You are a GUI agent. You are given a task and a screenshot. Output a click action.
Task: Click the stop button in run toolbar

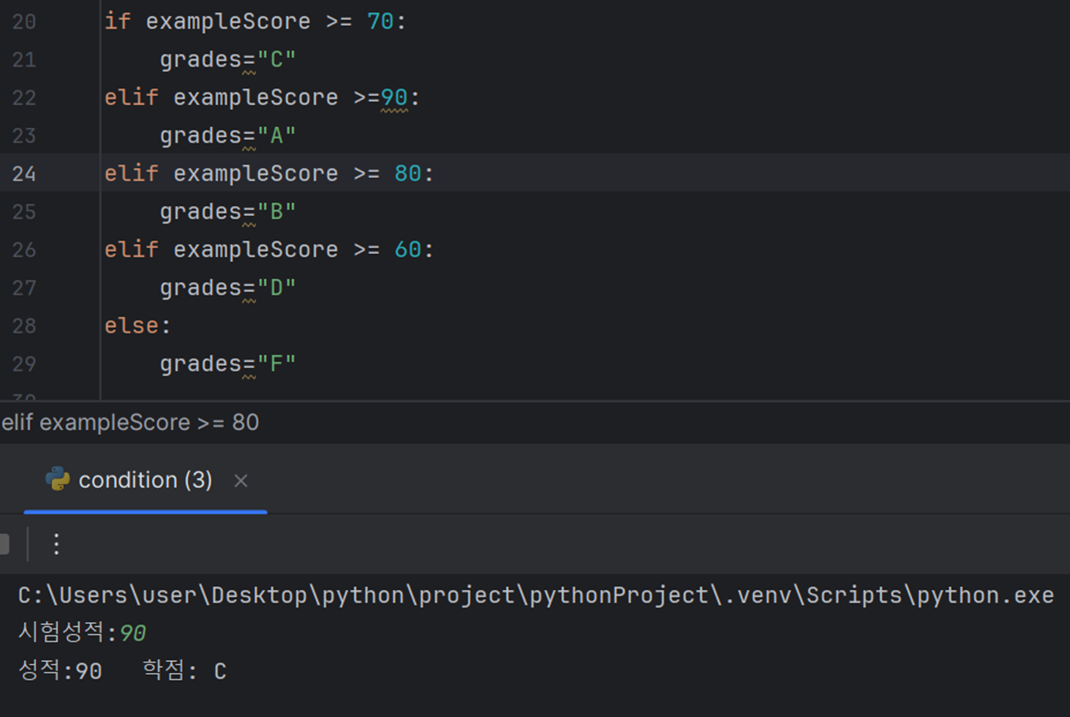4,544
